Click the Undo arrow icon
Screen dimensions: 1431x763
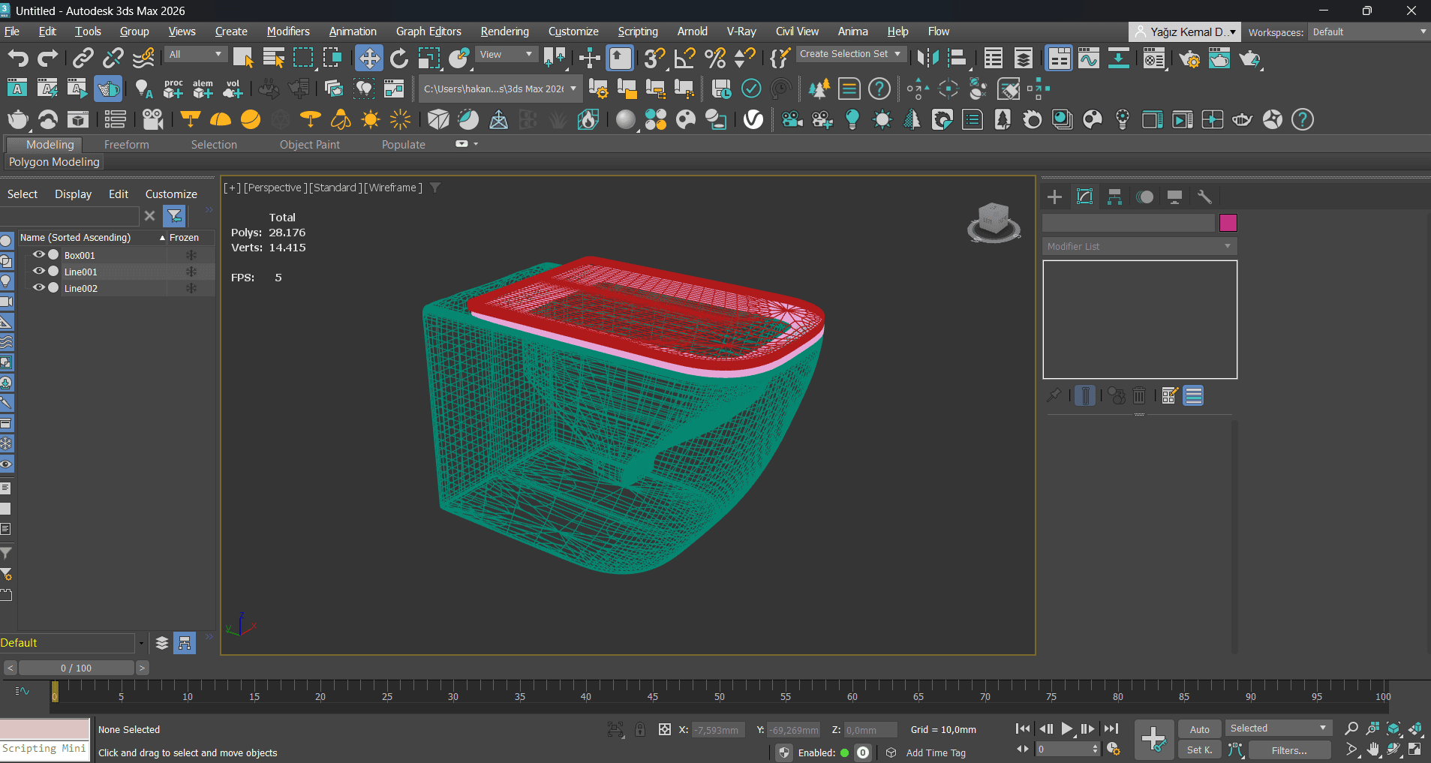pos(18,59)
